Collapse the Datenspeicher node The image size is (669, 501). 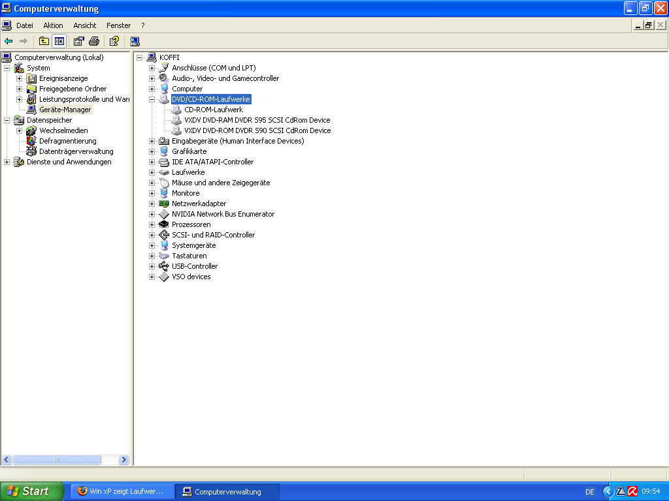7,120
